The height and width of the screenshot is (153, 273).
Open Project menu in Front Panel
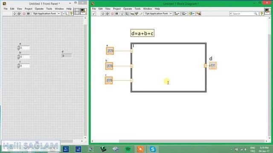(x=29, y=8)
